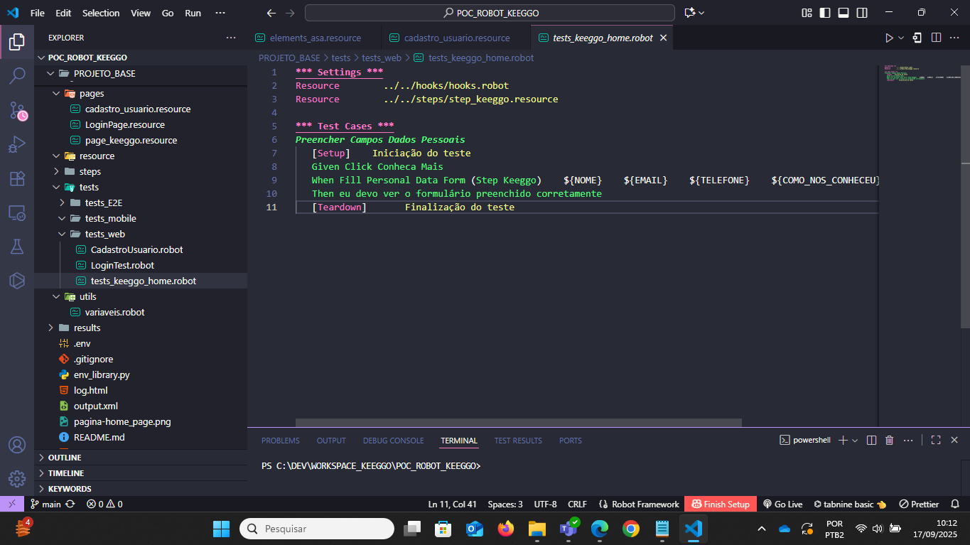This screenshot has height=545, width=970.
Task: Open the Run menu
Action: coord(193,13)
